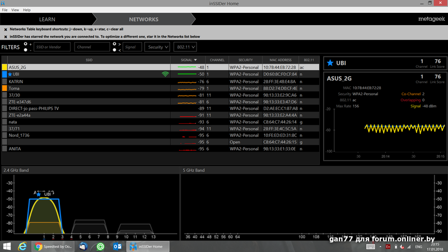Select the ASUS_2G network row
The width and height of the screenshot is (448, 252).
pos(160,67)
